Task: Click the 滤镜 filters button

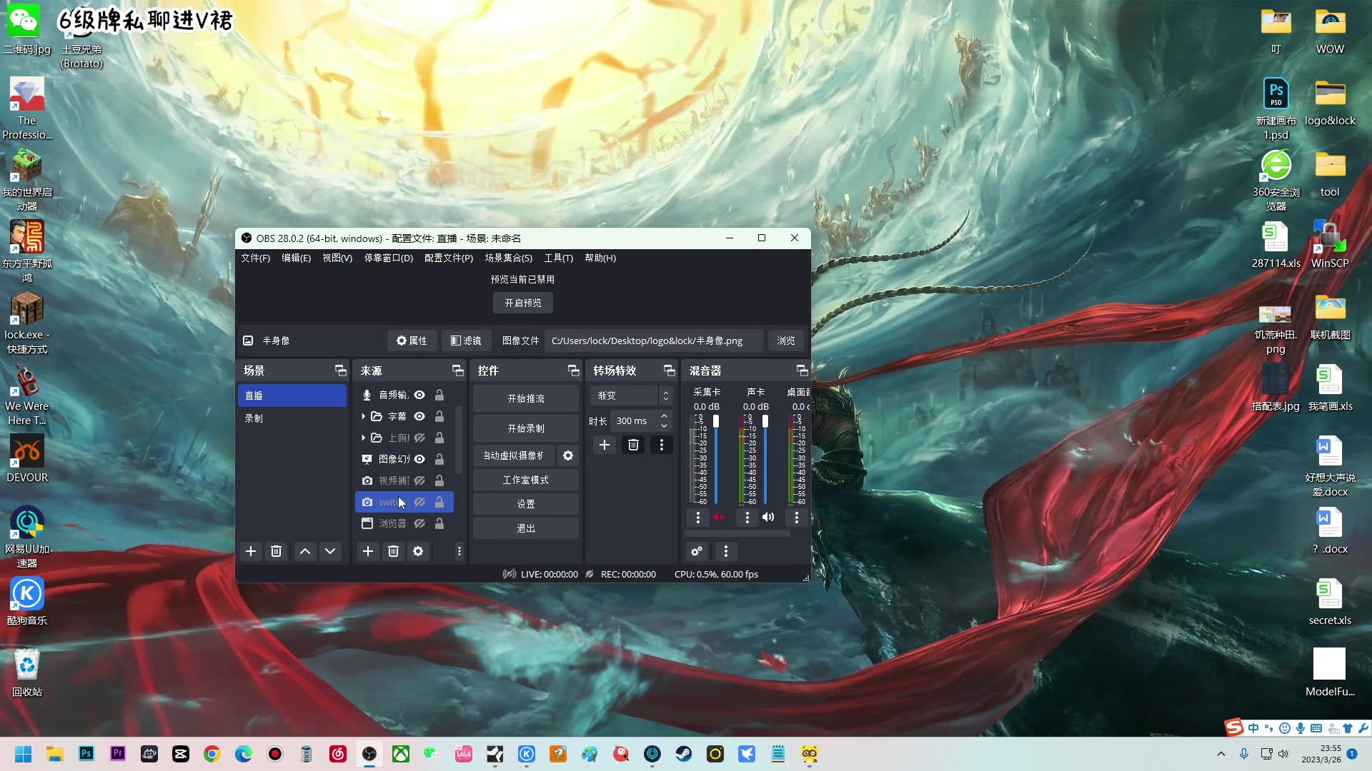Action: click(x=466, y=341)
